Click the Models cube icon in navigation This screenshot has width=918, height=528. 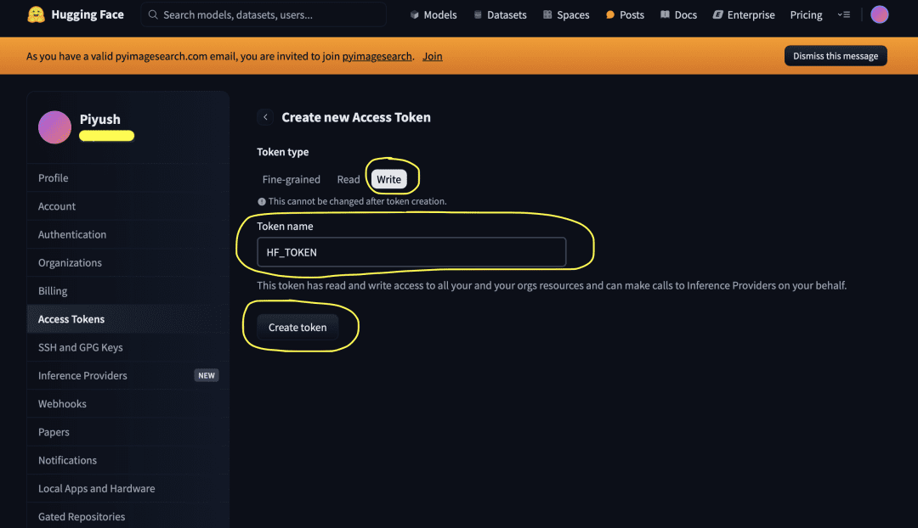(x=414, y=14)
